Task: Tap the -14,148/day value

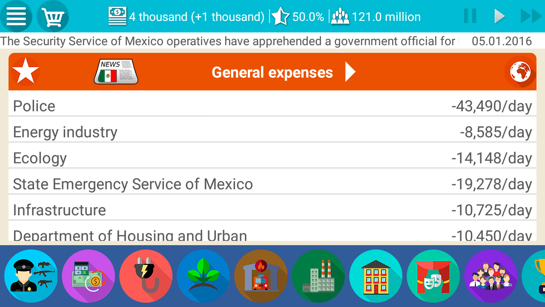Action: point(492,158)
